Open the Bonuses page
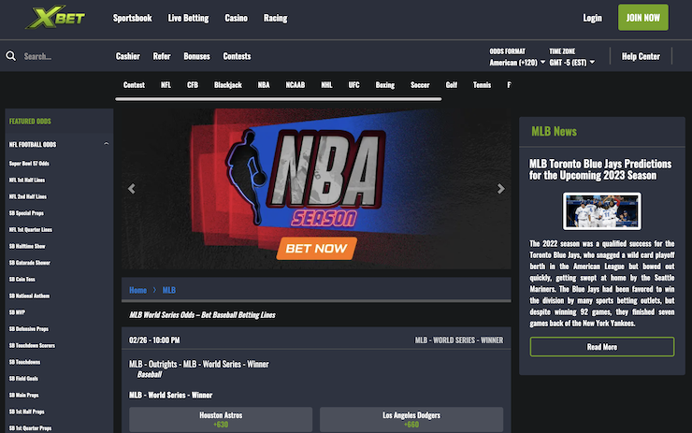The height and width of the screenshot is (433, 692). point(196,56)
